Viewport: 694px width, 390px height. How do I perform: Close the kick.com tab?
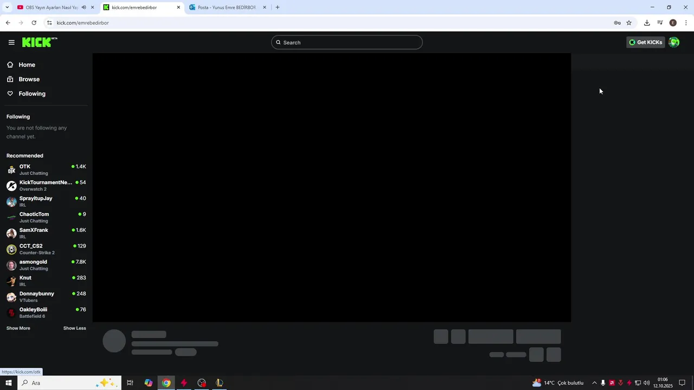(x=178, y=8)
